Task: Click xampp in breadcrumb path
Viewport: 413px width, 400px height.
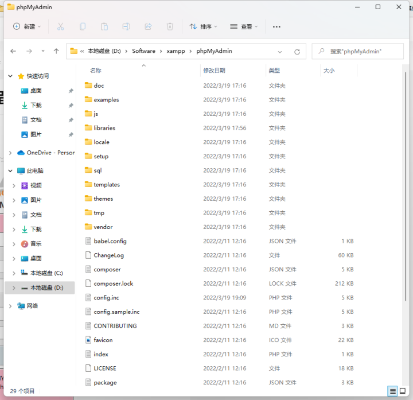Action: pos(176,51)
